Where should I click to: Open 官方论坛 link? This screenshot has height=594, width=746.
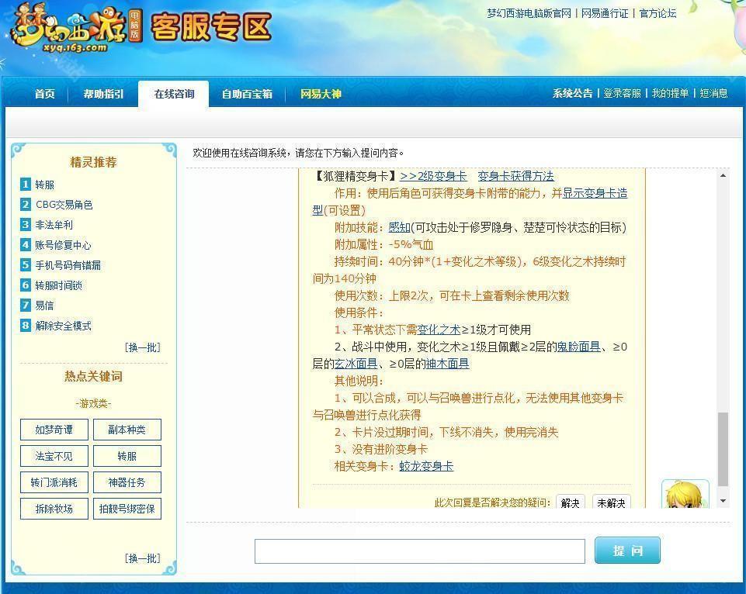(658, 13)
